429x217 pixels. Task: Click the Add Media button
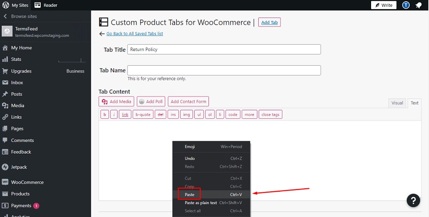(116, 102)
